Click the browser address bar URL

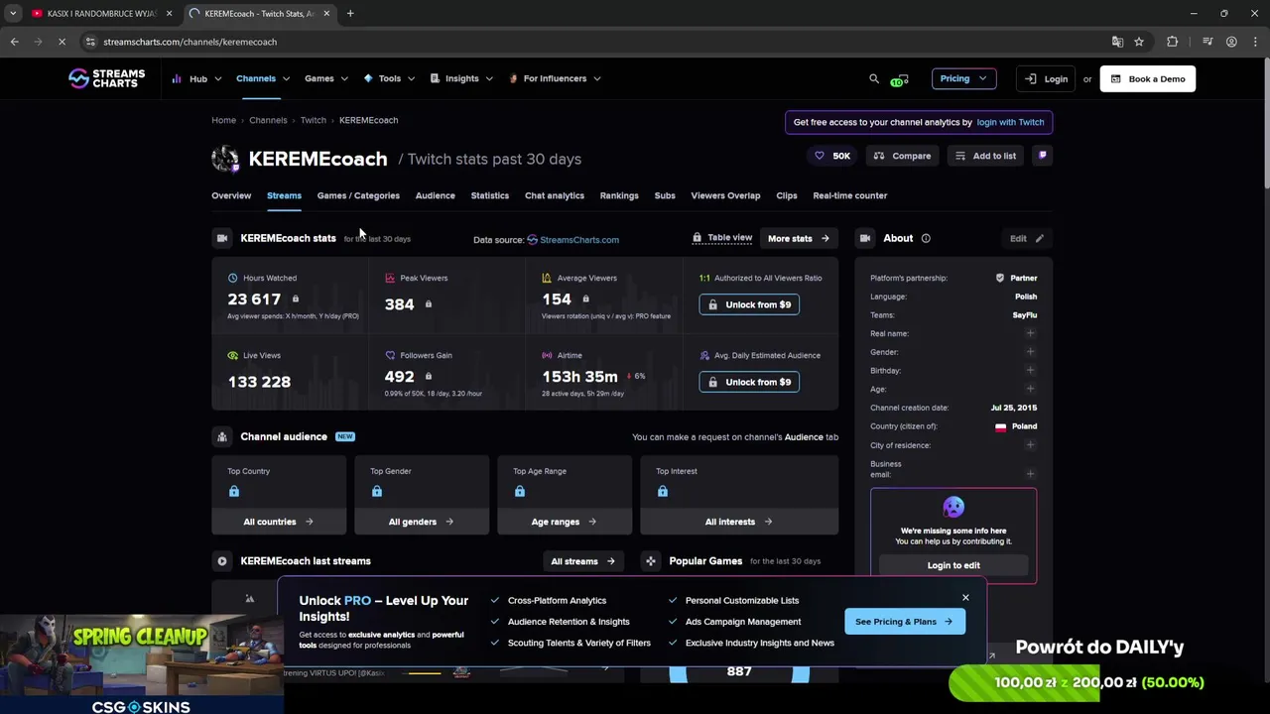[x=190, y=42]
